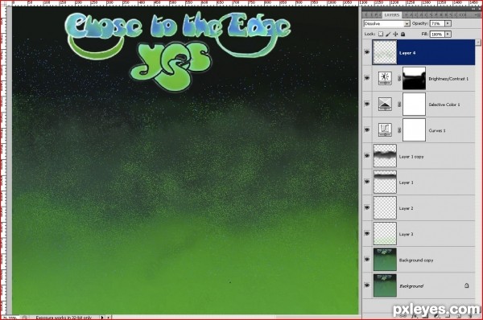
Task: Toggle lock position icon
Action: [x=395, y=34]
